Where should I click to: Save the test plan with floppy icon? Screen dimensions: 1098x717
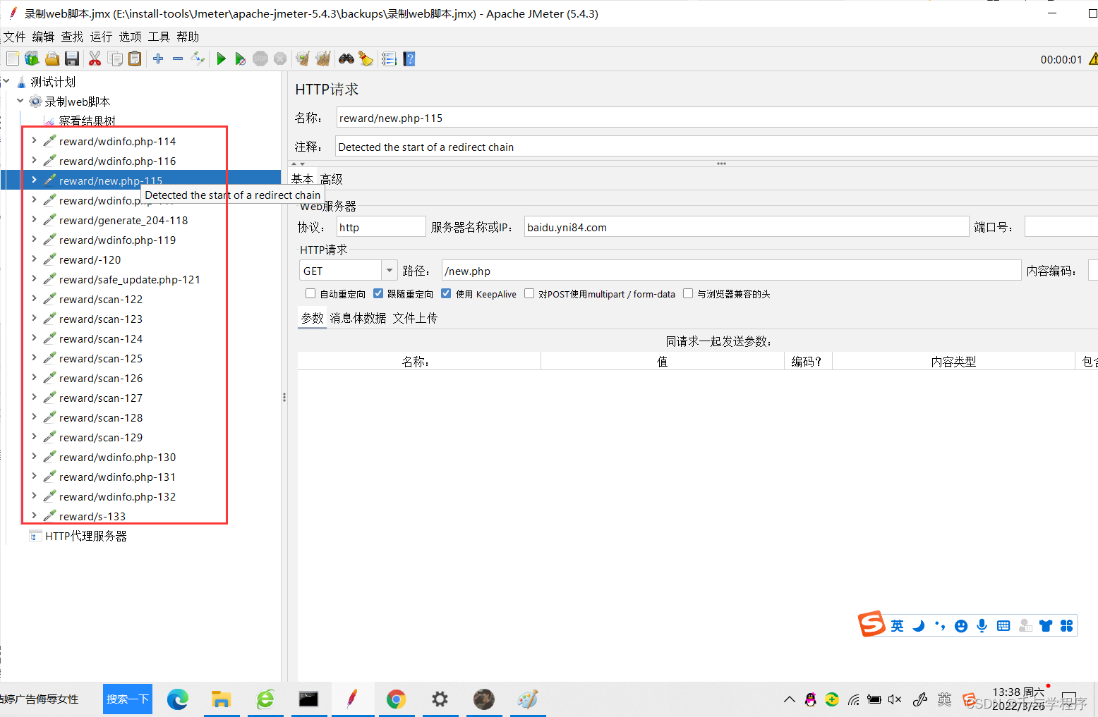[x=71, y=59]
